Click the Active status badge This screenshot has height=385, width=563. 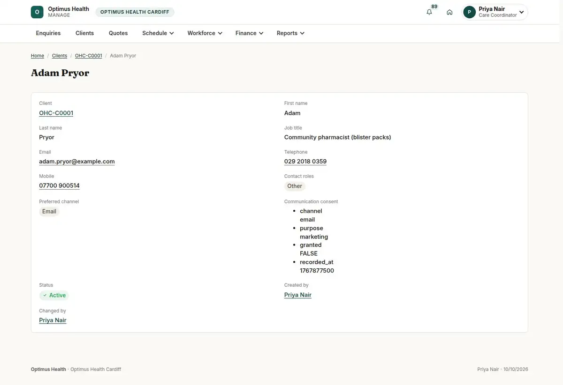(54, 296)
